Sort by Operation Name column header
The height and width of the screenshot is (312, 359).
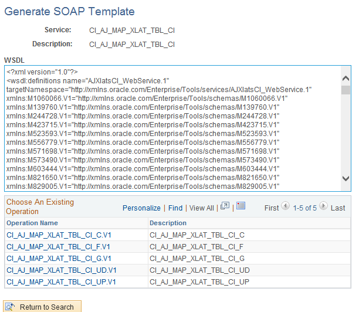point(32,223)
